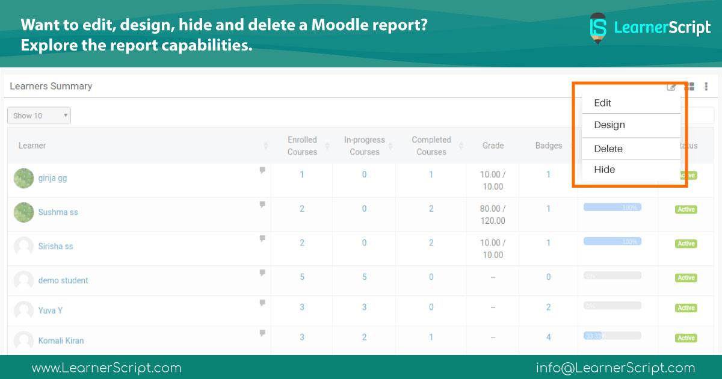
Task: Open girija gg avatar picture
Action: (x=23, y=178)
